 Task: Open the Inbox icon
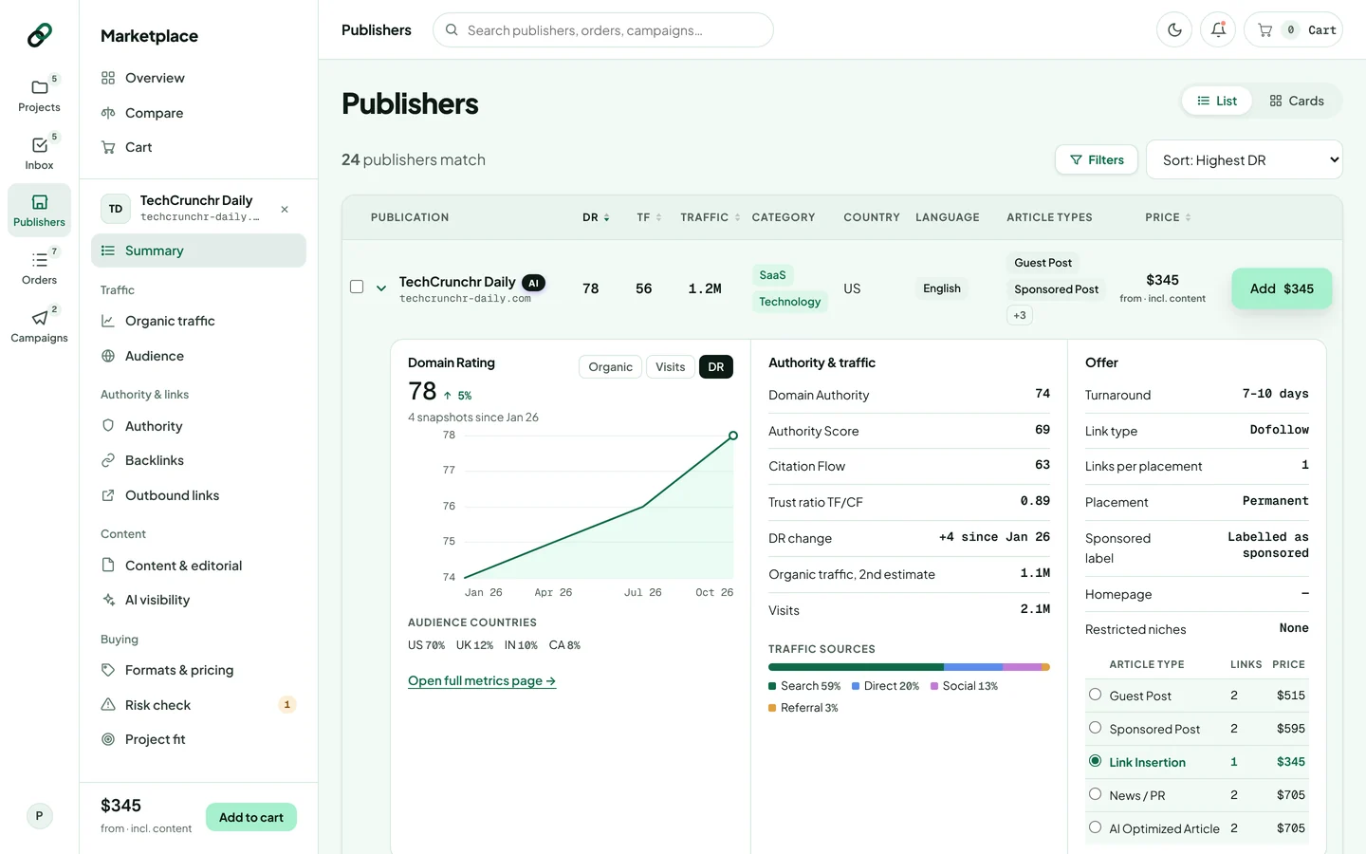[39, 153]
